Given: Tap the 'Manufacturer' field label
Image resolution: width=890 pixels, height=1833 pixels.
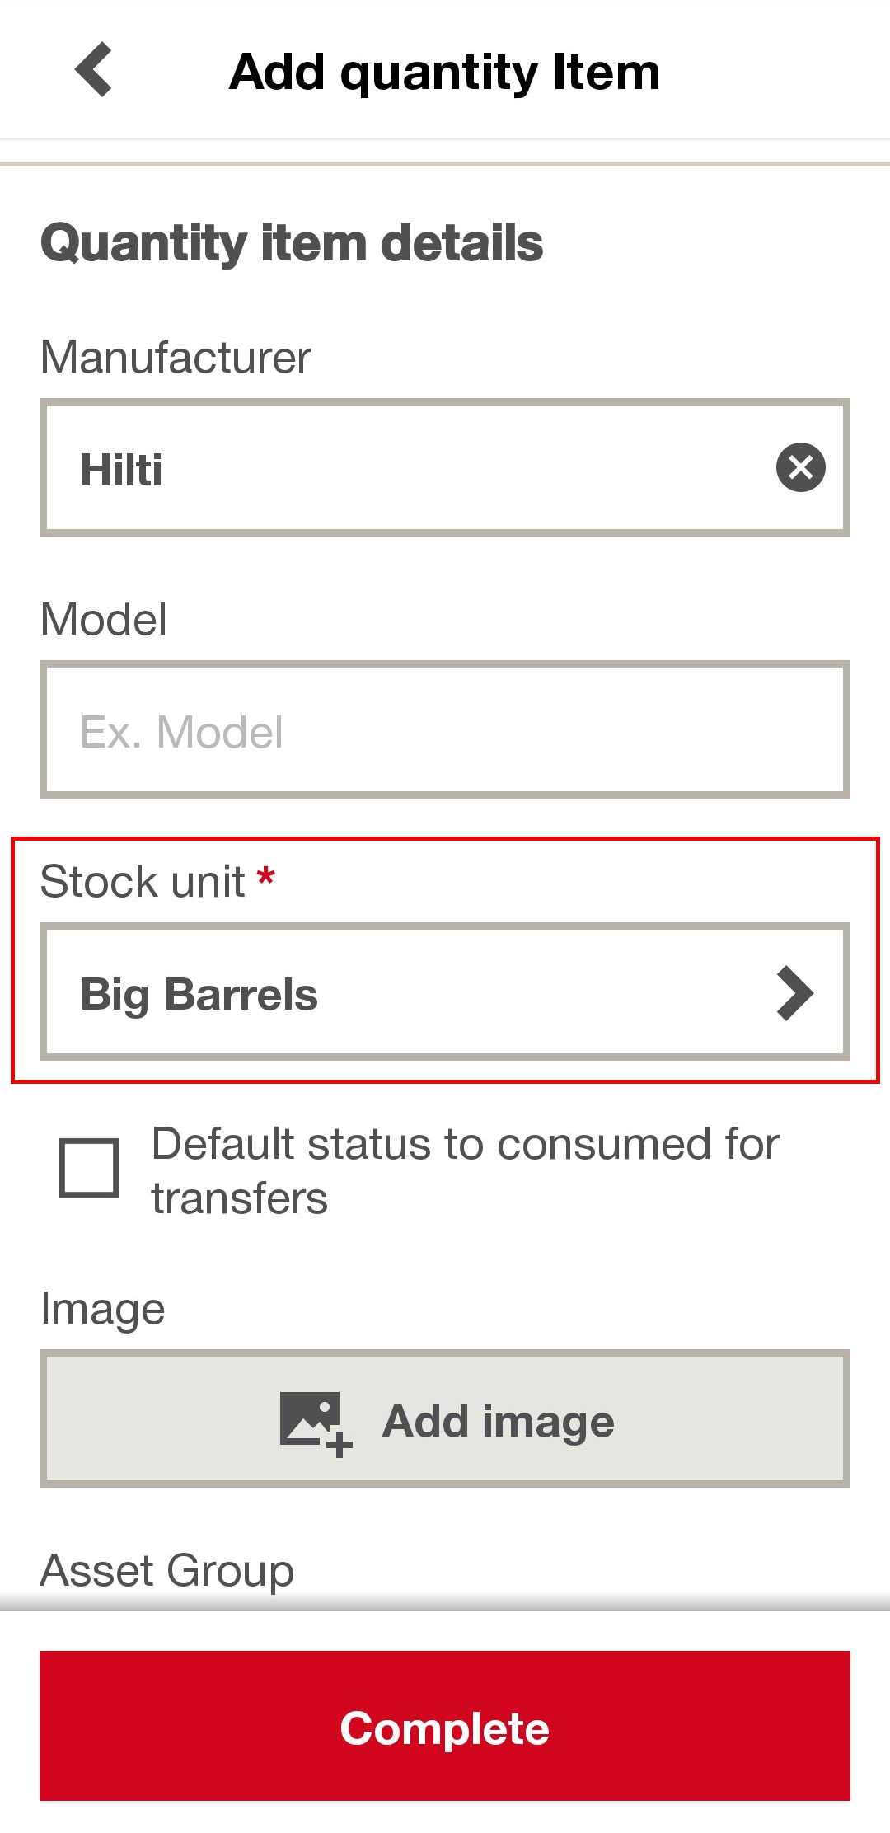Looking at the screenshot, I should 176,358.
